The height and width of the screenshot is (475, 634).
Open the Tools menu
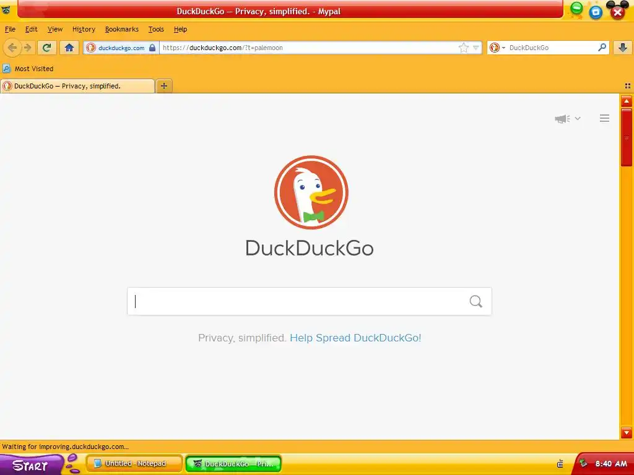pyautogui.click(x=156, y=29)
